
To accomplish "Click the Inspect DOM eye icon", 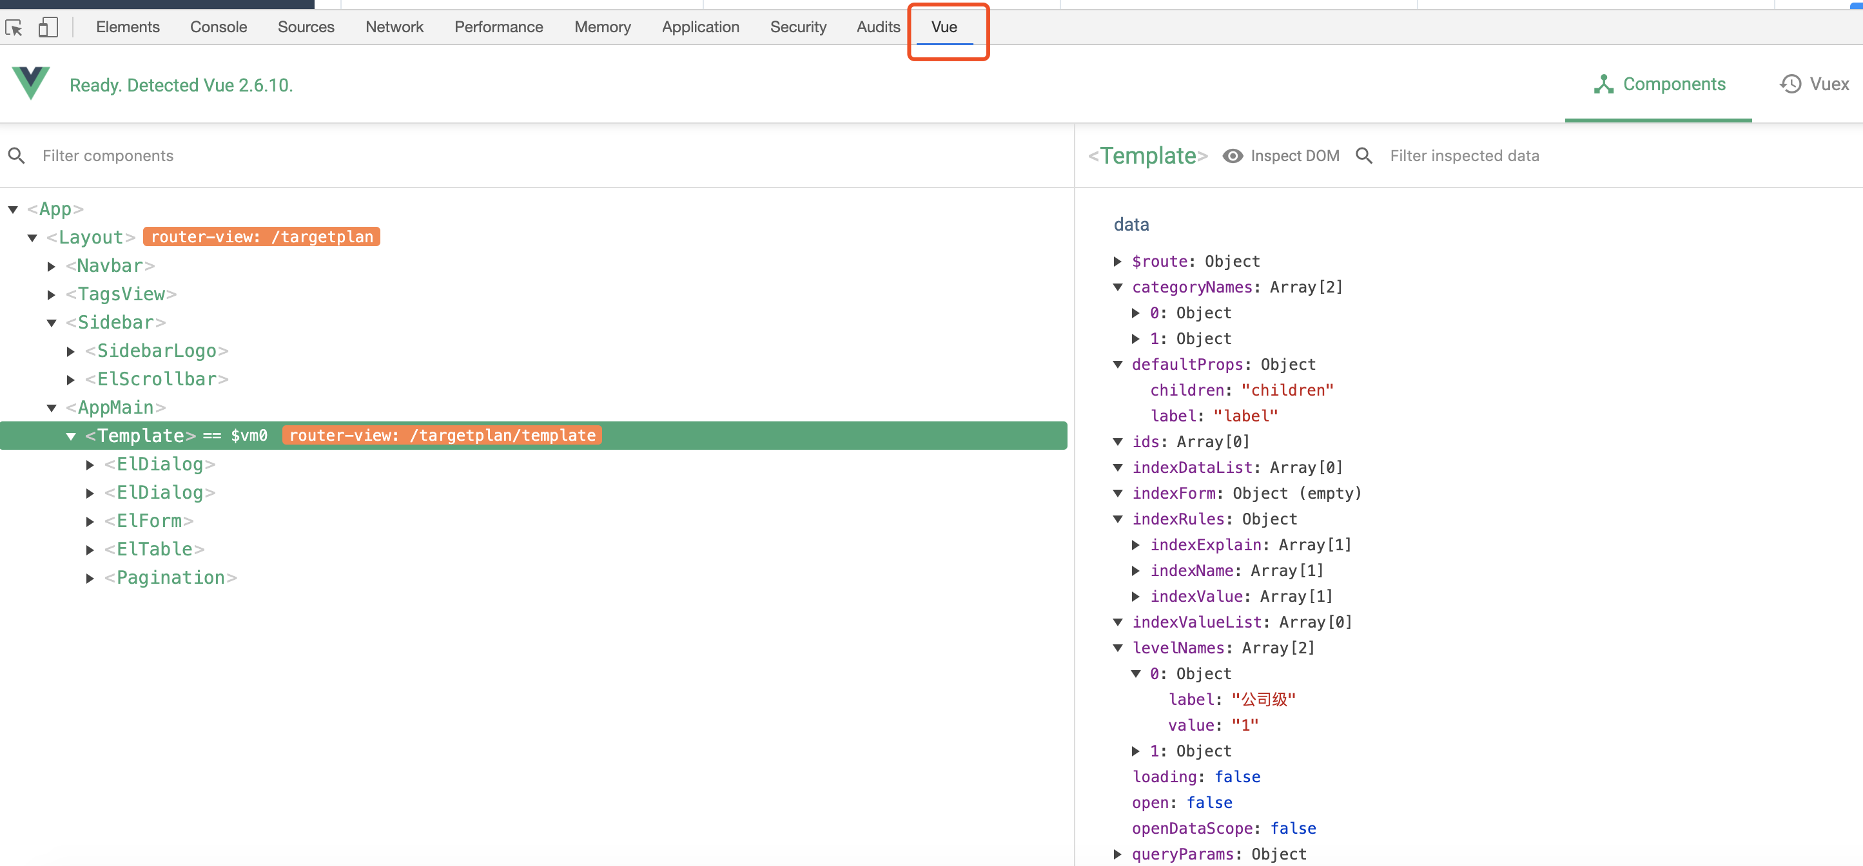I will (1233, 156).
